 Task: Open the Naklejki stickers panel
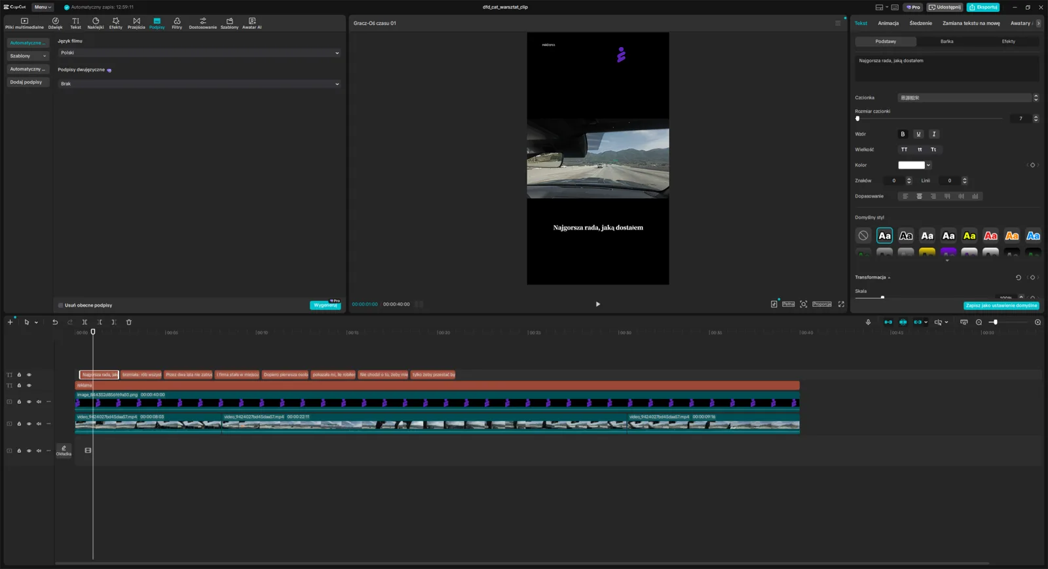pos(96,23)
